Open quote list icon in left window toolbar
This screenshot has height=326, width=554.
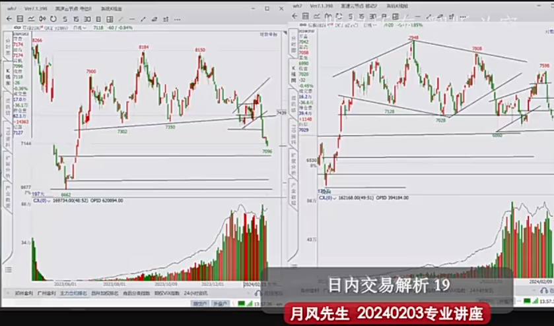pos(20,19)
